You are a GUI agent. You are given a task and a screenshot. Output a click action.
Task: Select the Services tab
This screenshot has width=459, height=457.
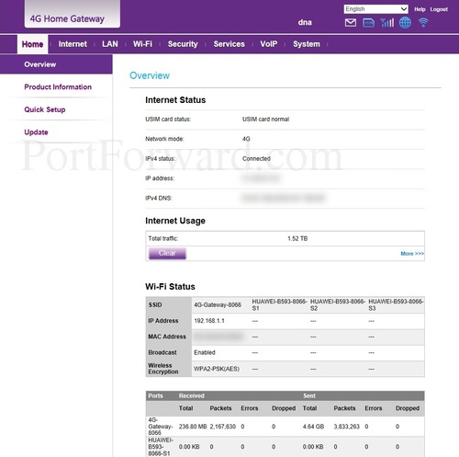229,44
